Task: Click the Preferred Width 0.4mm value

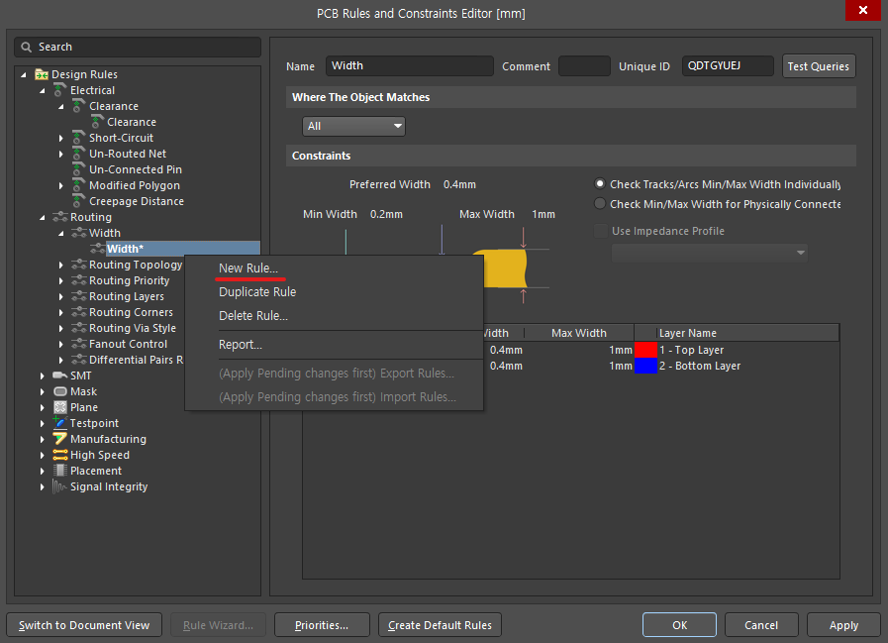Action: click(x=459, y=184)
